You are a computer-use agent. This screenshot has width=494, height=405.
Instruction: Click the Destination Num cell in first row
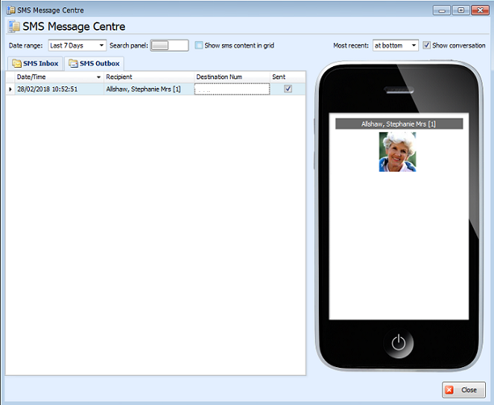point(231,89)
